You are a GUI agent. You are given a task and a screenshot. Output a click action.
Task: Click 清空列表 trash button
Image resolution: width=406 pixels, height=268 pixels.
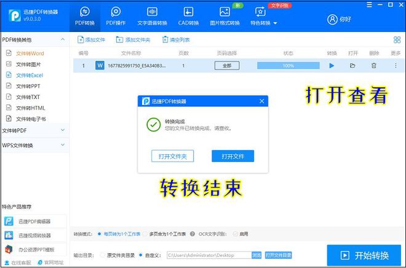176,39
